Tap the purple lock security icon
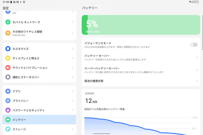Screen dimensions: 203x135 pyautogui.click(x=8, y=110)
